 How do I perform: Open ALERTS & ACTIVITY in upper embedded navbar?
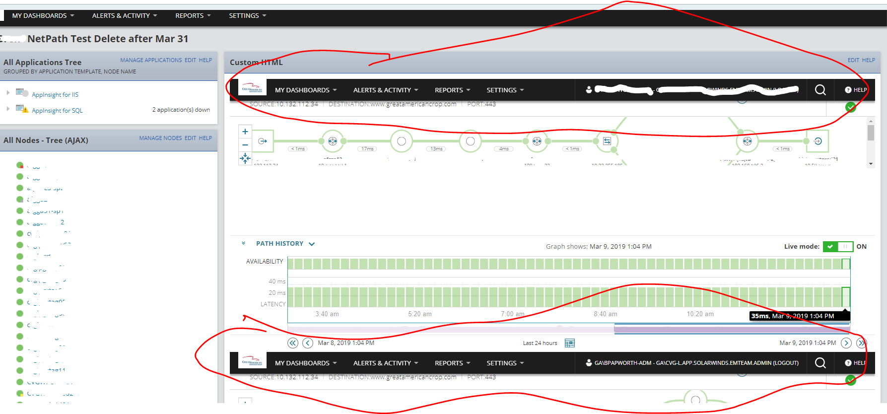[x=386, y=90]
